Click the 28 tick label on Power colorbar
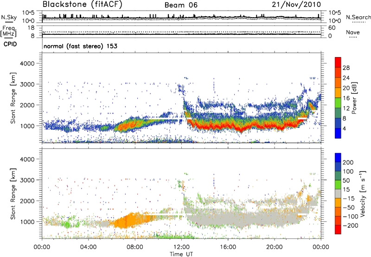The width and height of the screenshot is (371, 257). point(346,68)
